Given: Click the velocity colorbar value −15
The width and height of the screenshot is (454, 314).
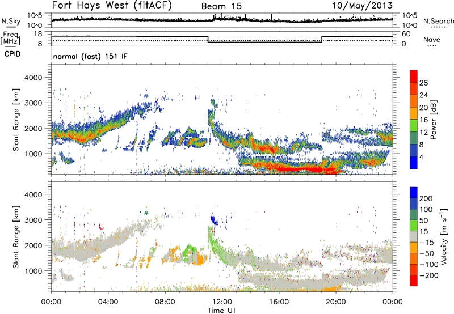Looking at the screenshot, I should pos(426,242).
